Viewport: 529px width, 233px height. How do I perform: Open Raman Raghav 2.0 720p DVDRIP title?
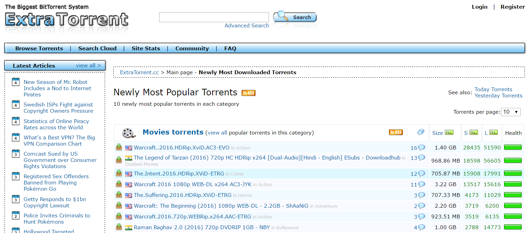point(202,227)
